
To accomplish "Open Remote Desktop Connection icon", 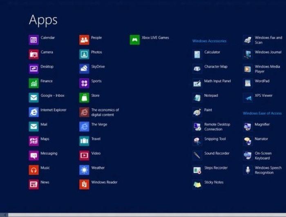I will coord(197,127).
